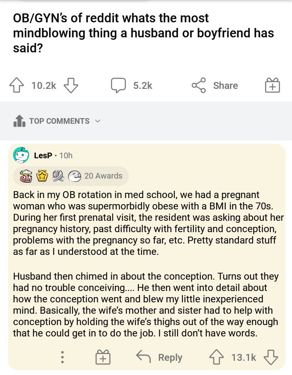Open LesP's user avatar
This screenshot has width=292, height=375.
[21, 155]
